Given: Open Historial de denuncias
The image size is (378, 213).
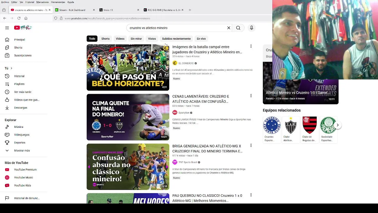Looking at the screenshot, I should tap(27, 198).
